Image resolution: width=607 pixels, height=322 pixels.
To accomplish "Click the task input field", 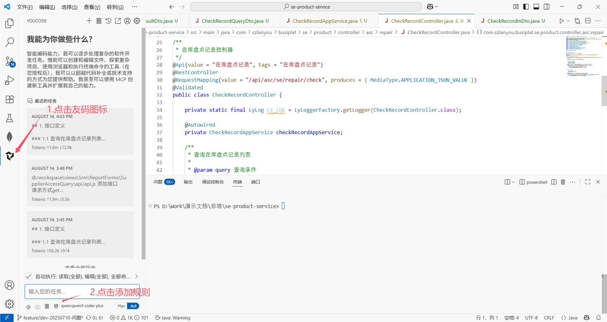I will (x=82, y=291).
